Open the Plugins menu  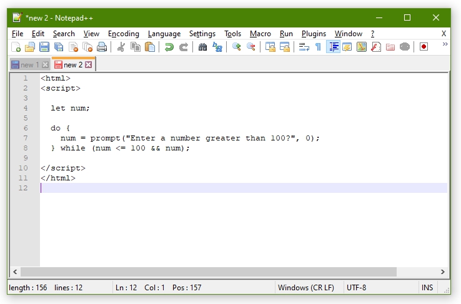pyautogui.click(x=314, y=34)
